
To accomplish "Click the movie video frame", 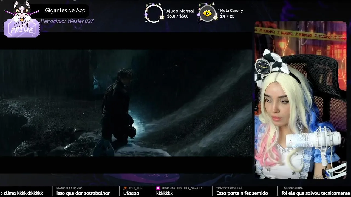I will pos(126,103).
